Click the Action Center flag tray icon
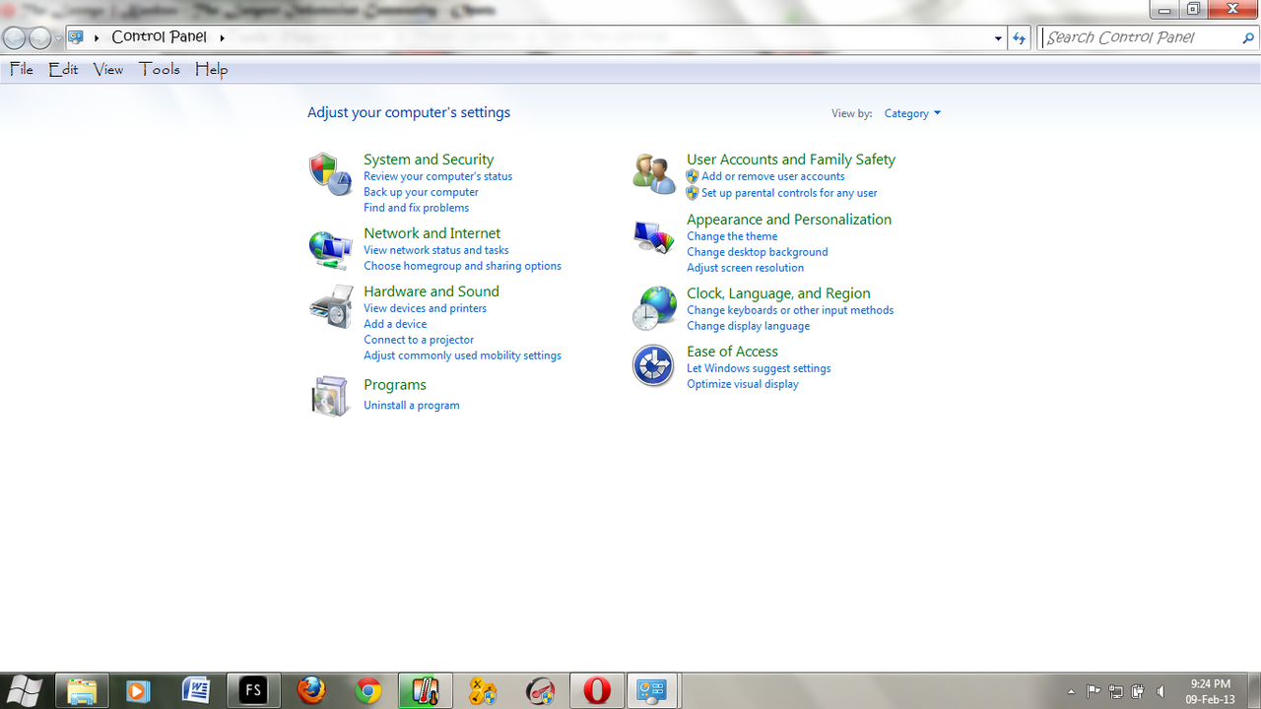The width and height of the screenshot is (1261, 709). pyautogui.click(x=1094, y=691)
